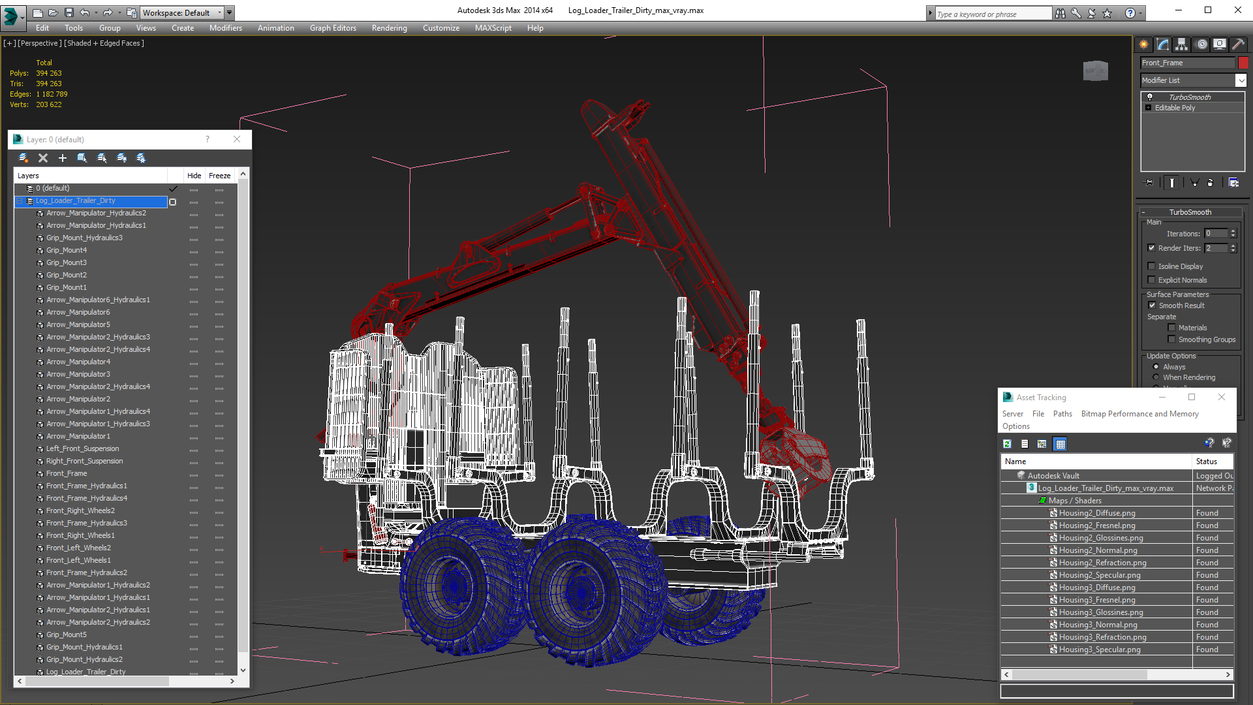Toggle Smooth Result checkbox
The image size is (1253, 705).
tap(1152, 305)
